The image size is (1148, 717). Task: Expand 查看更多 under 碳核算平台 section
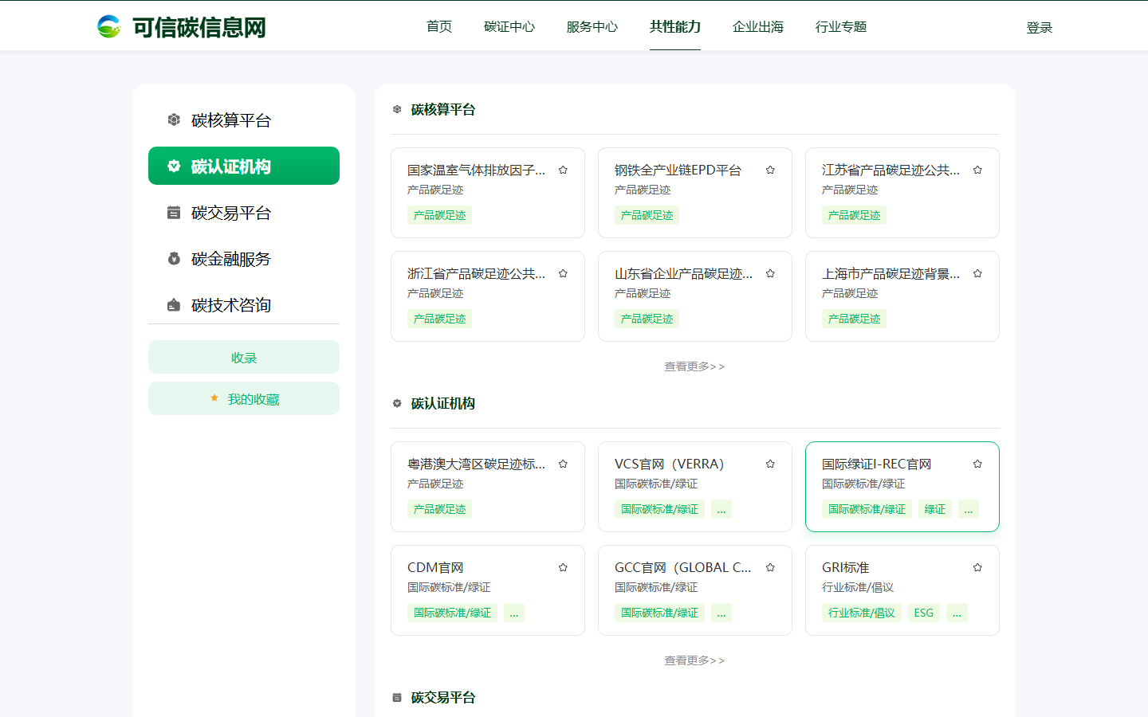695,366
